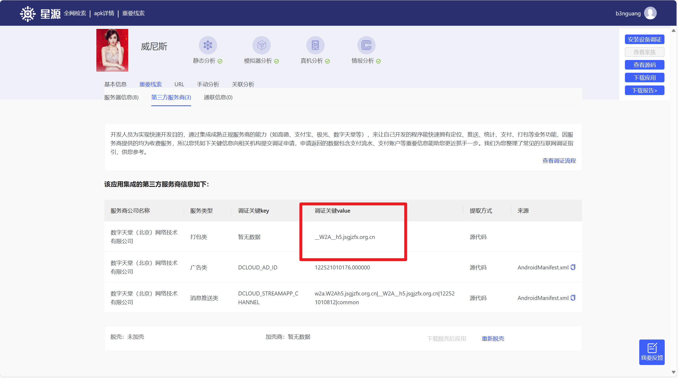This screenshot has height=378, width=678.
Task: Click the 星源 sun logo icon
Action: point(28,14)
